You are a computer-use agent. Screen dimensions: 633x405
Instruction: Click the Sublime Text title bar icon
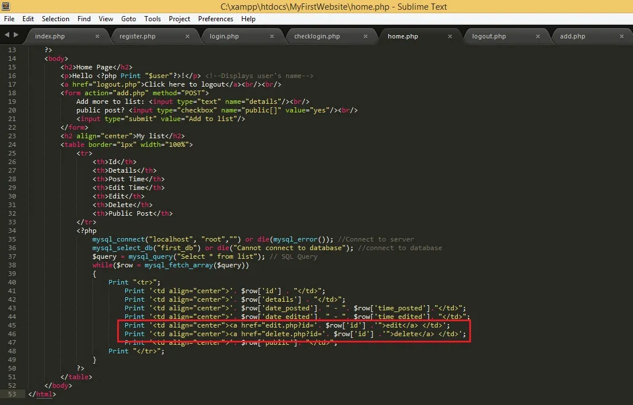pyautogui.click(x=5, y=6)
